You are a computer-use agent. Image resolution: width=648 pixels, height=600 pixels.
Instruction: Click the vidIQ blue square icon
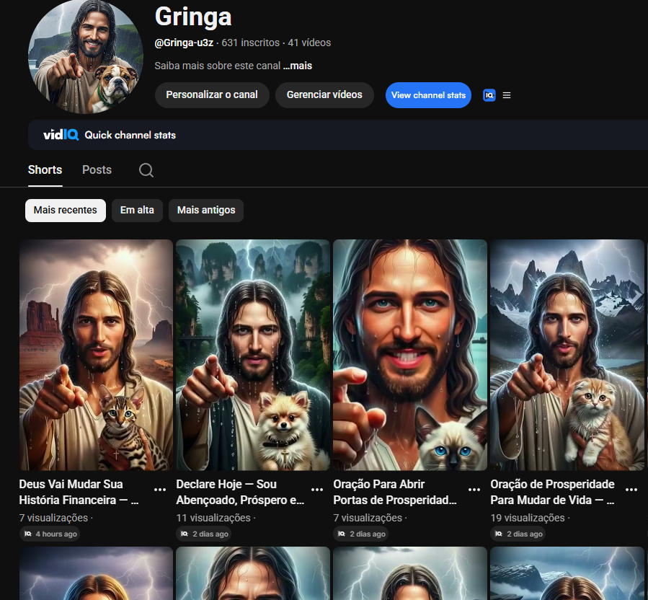(x=489, y=95)
